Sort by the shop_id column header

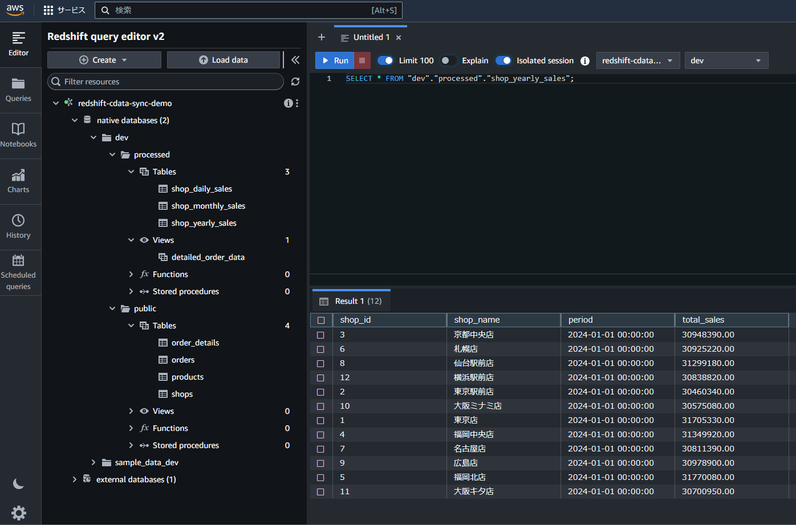389,320
